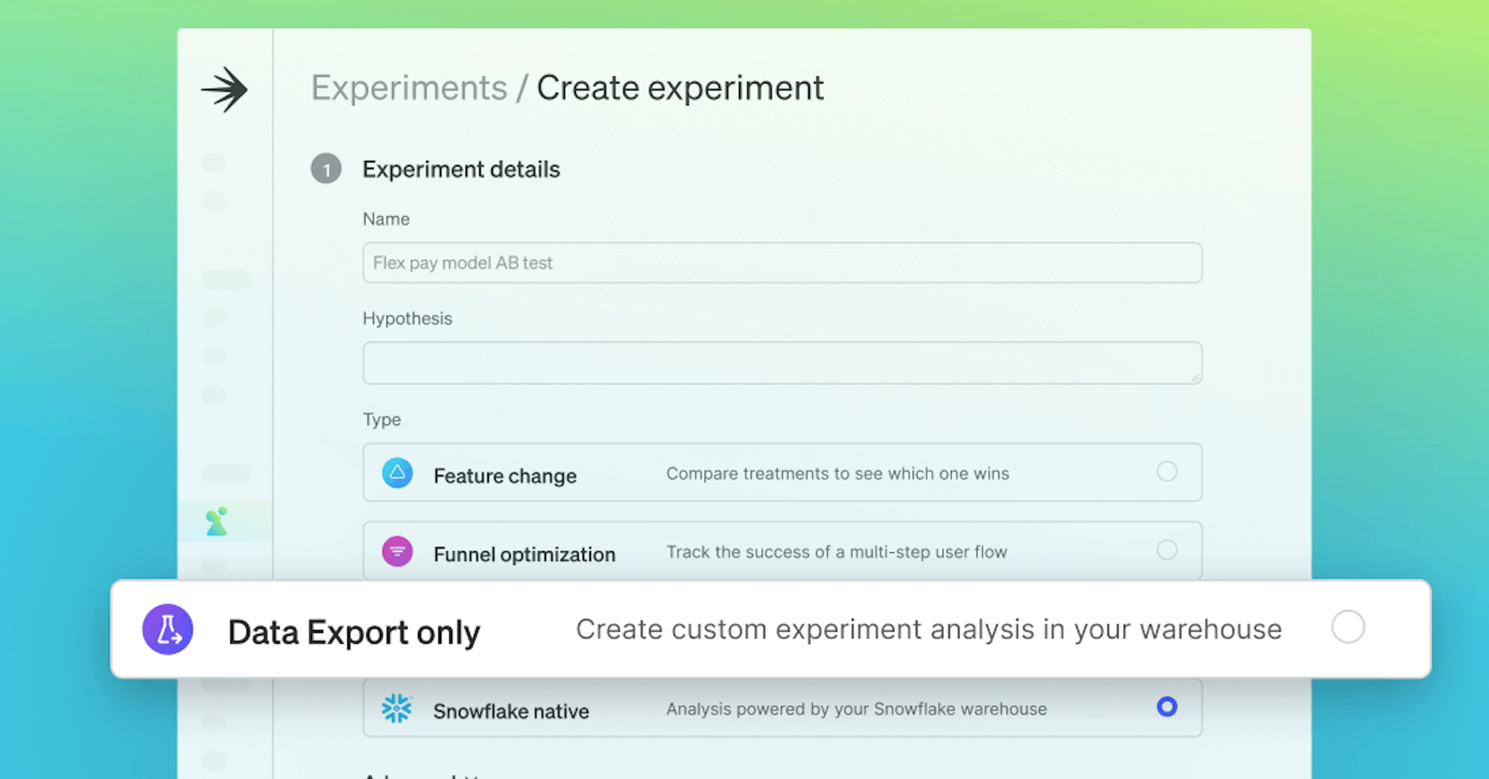
Task: Click the arrow logo in the sidebar
Action: tap(225, 90)
